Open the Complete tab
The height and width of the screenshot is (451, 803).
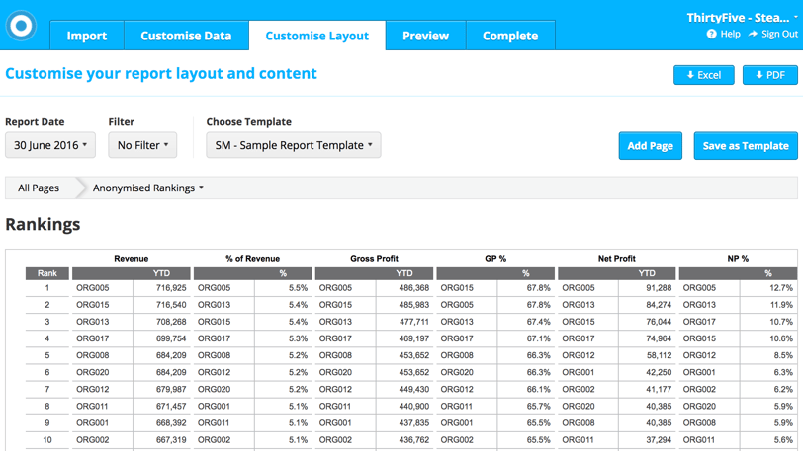click(510, 36)
